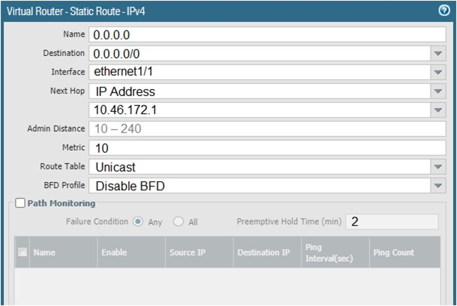Image resolution: width=457 pixels, height=306 pixels.
Task: Click the BFD Profile label
Action: coord(64,186)
